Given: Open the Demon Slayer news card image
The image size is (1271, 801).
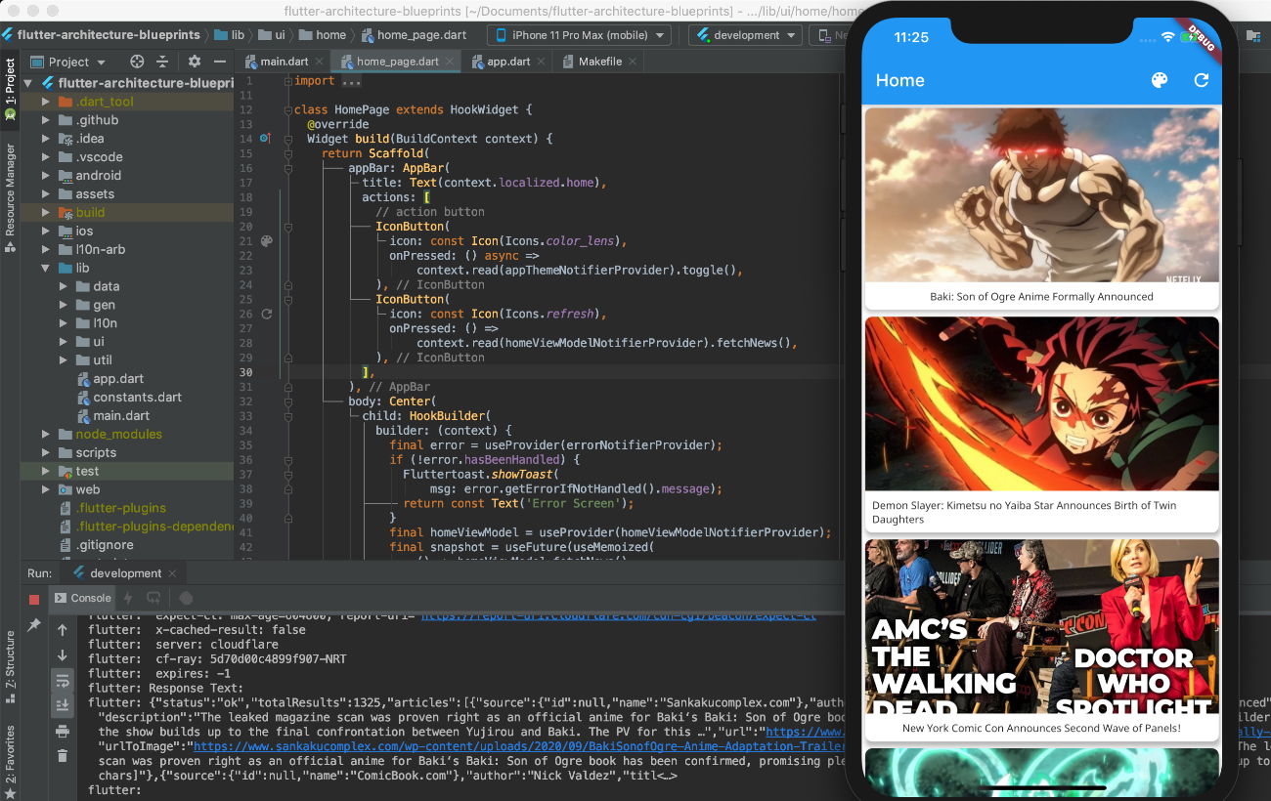Looking at the screenshot, I should [x=1042, y=403].
